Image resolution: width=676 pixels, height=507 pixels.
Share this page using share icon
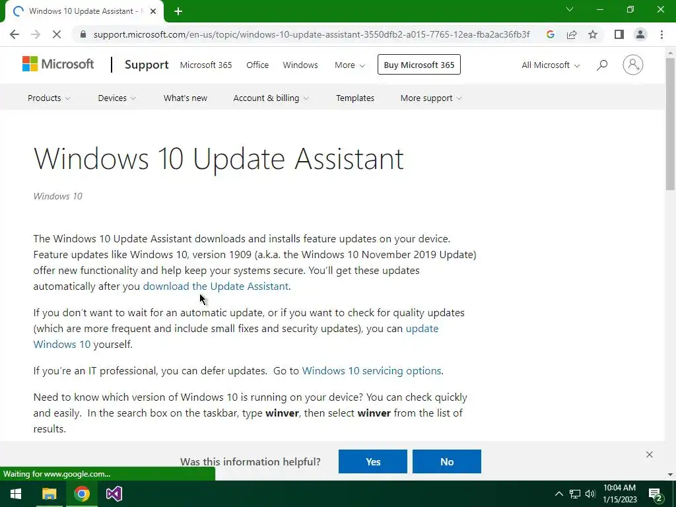(x=572, y=34)
